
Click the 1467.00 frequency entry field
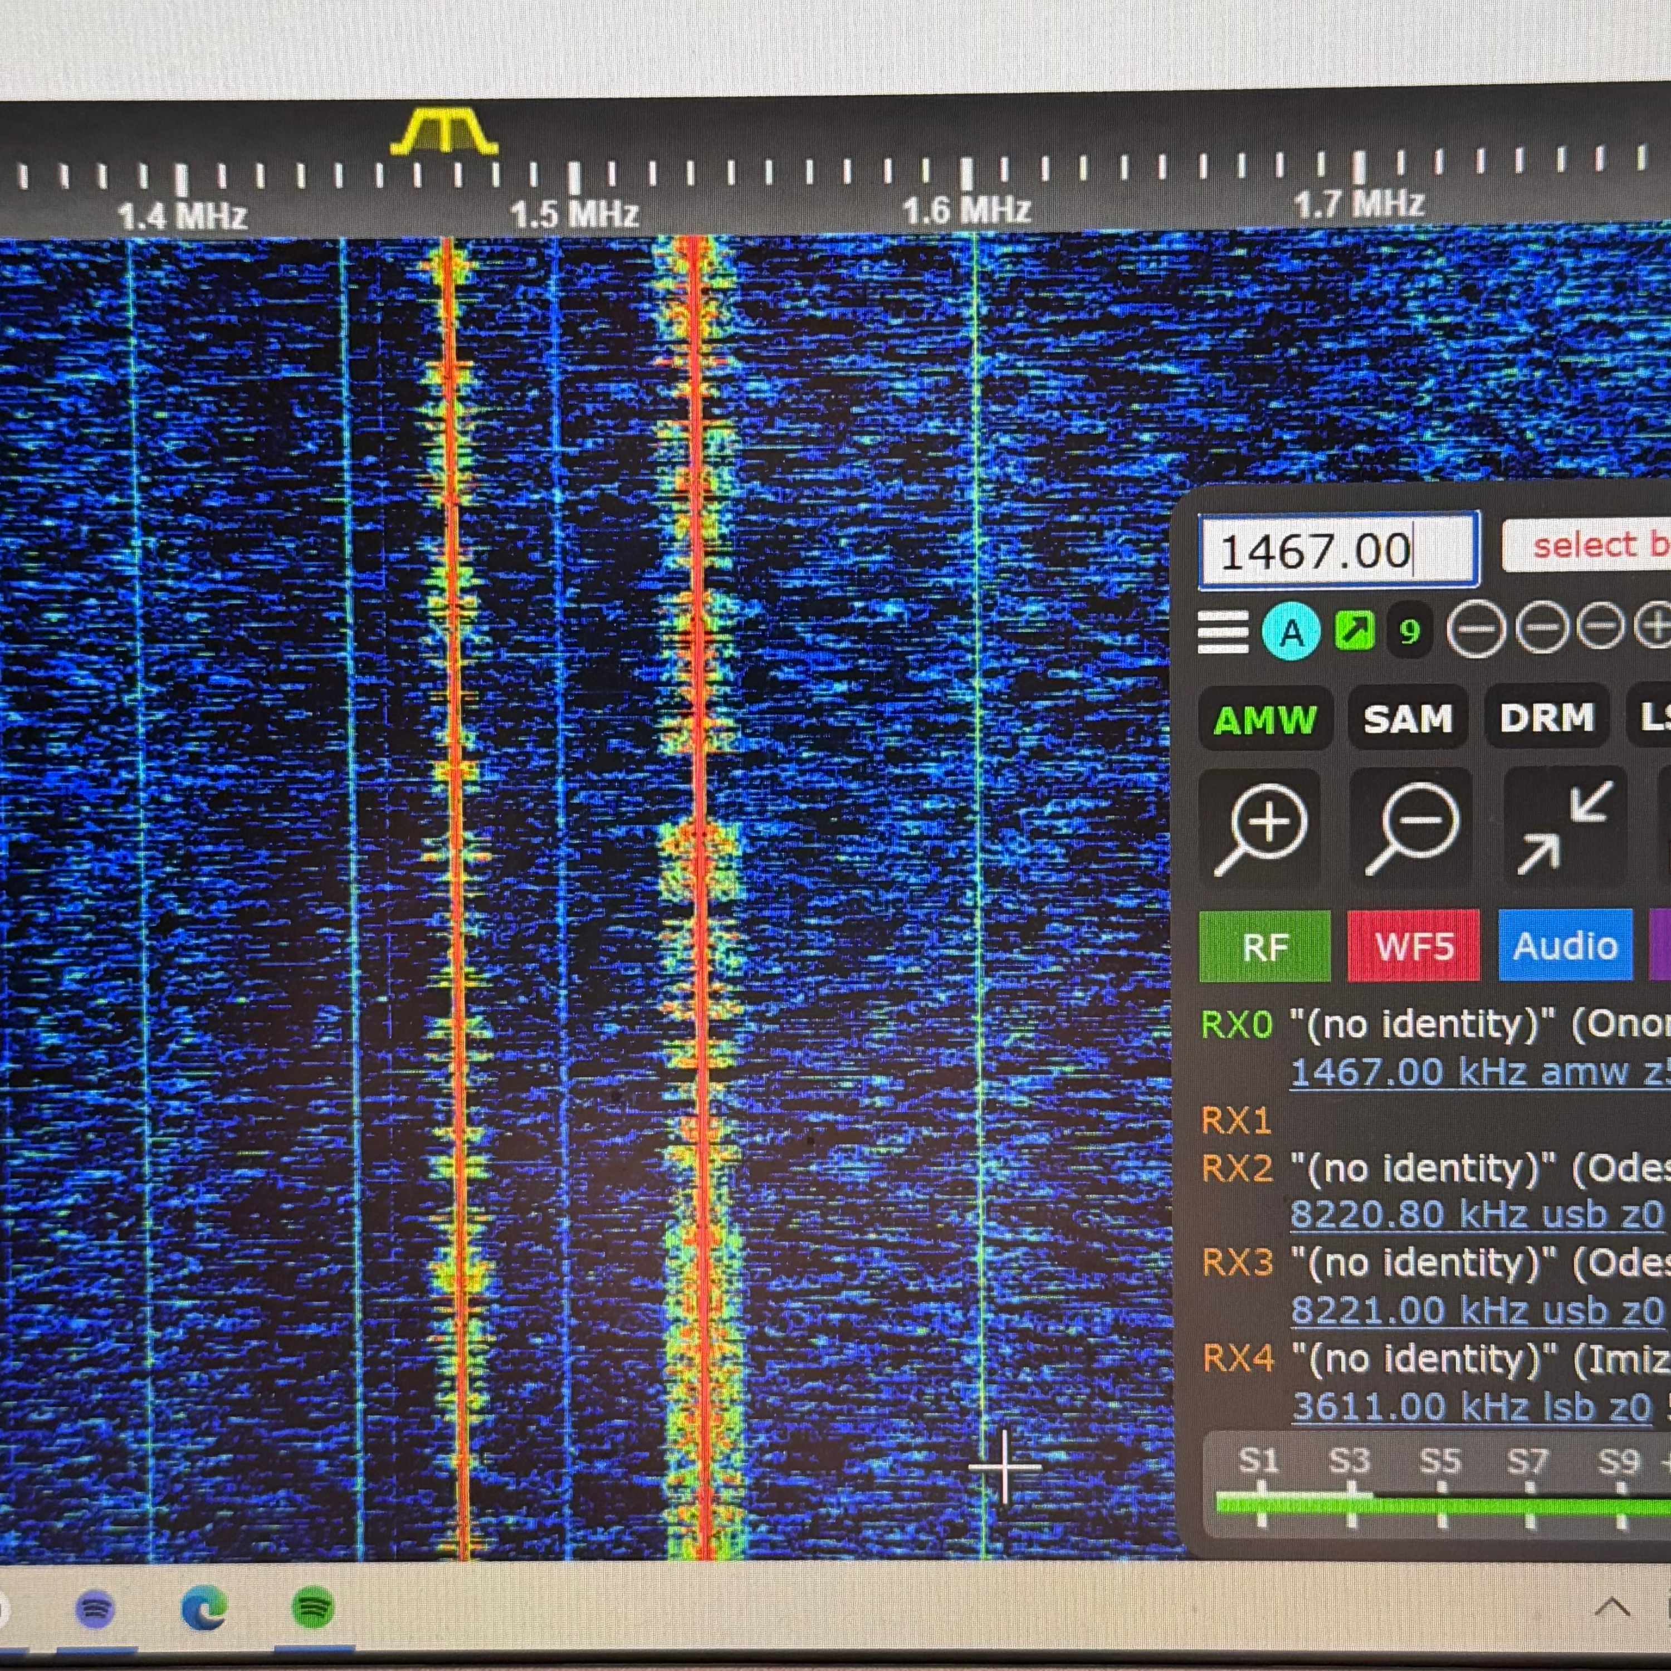(1338, 550)
